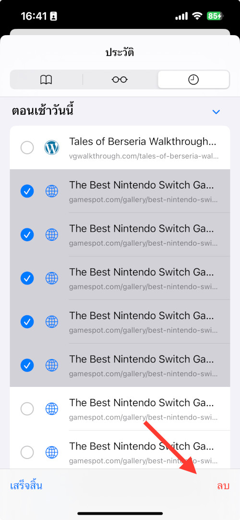Select the Tales of Berseria Walkthrough checkbox
This screenshot has height=520, width=240.
(x=27, y=148)
